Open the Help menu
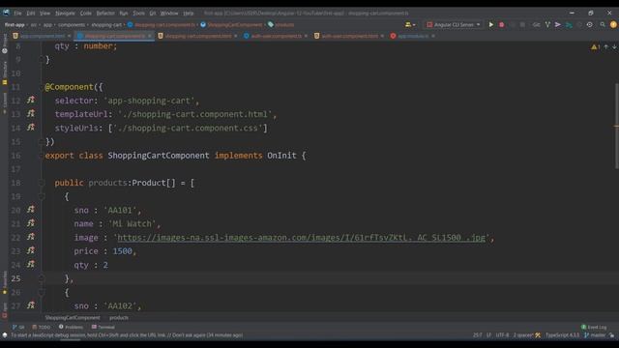Viewport: 619px width, 348px height. tap(189, 13)
